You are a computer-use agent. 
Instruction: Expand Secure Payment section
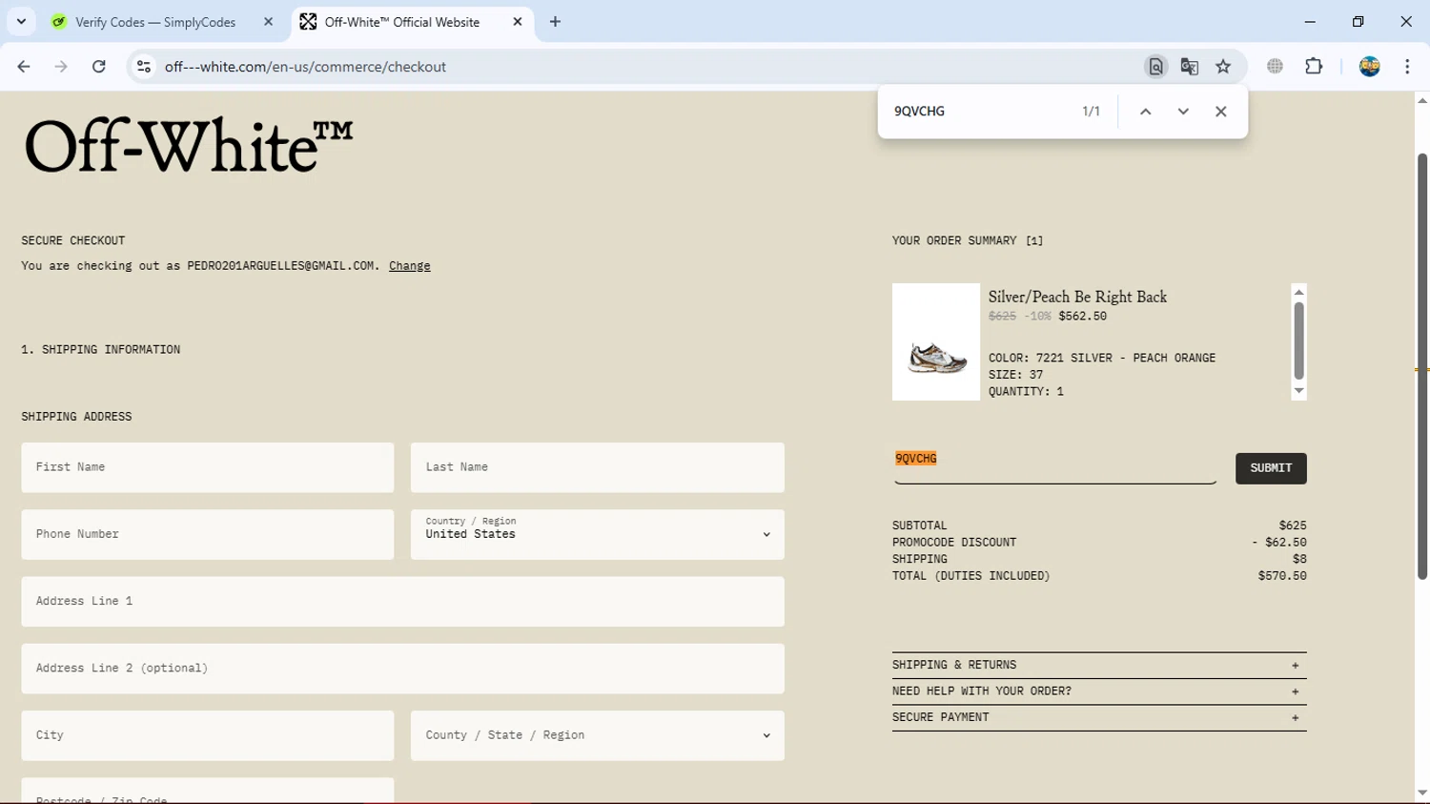(x=1099, y=717)
